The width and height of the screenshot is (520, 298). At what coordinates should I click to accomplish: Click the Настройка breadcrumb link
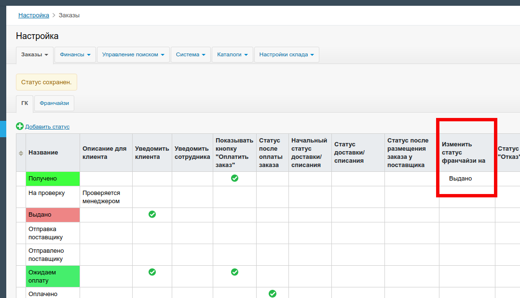pos(34,15)
